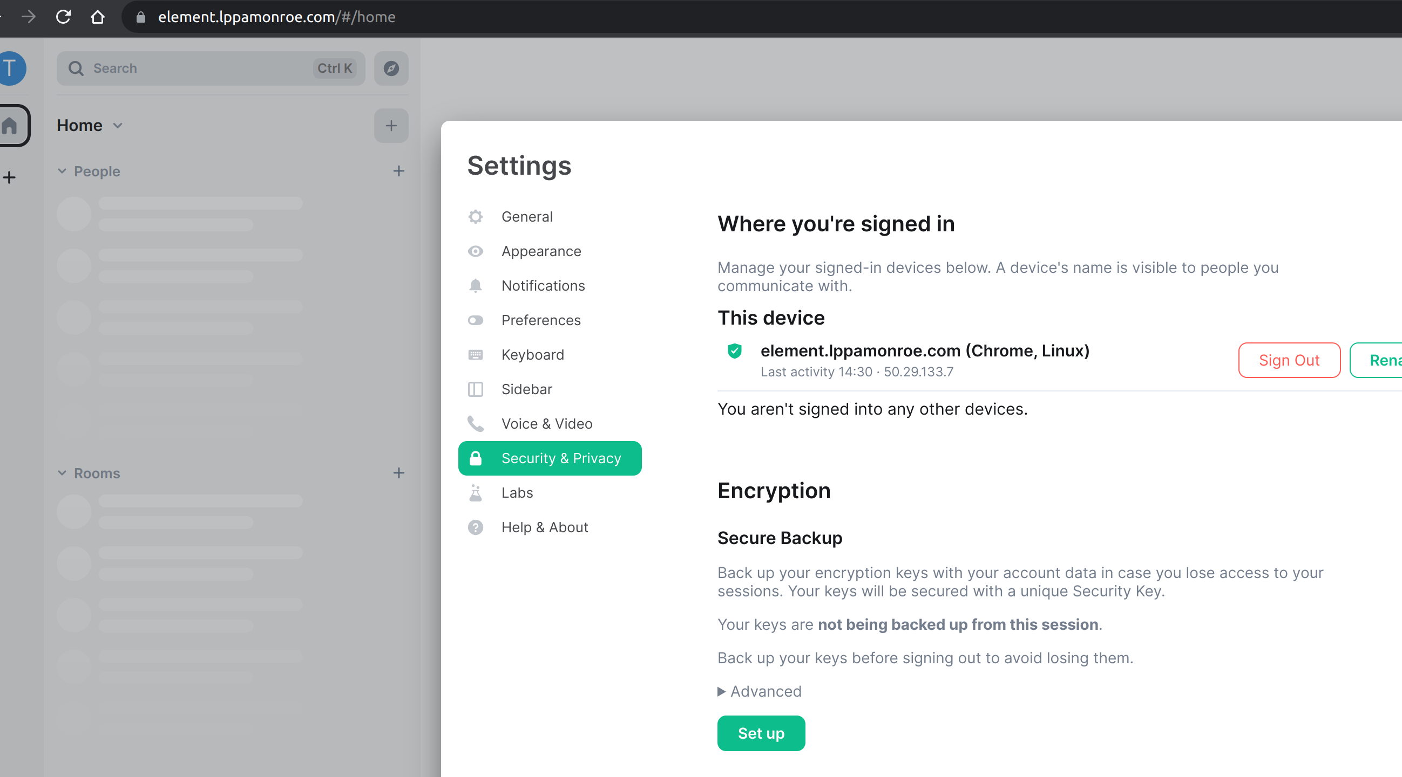Click the Preferences toggle icon
1402x777 pixels.
(x=475, y=320)
